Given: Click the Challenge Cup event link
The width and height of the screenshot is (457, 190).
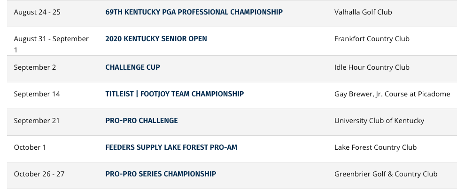Looking at the screenshot, I should [132, 67].
